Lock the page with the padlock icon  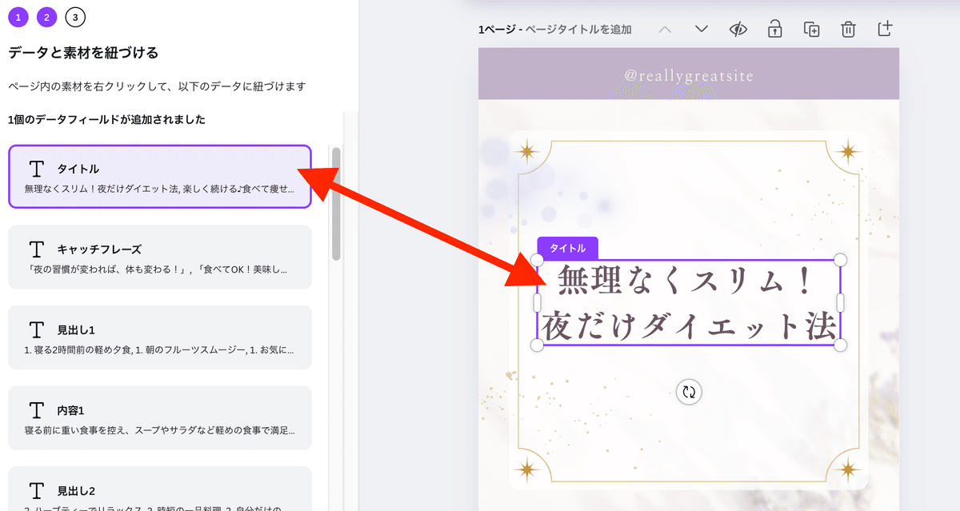[774, 30]
